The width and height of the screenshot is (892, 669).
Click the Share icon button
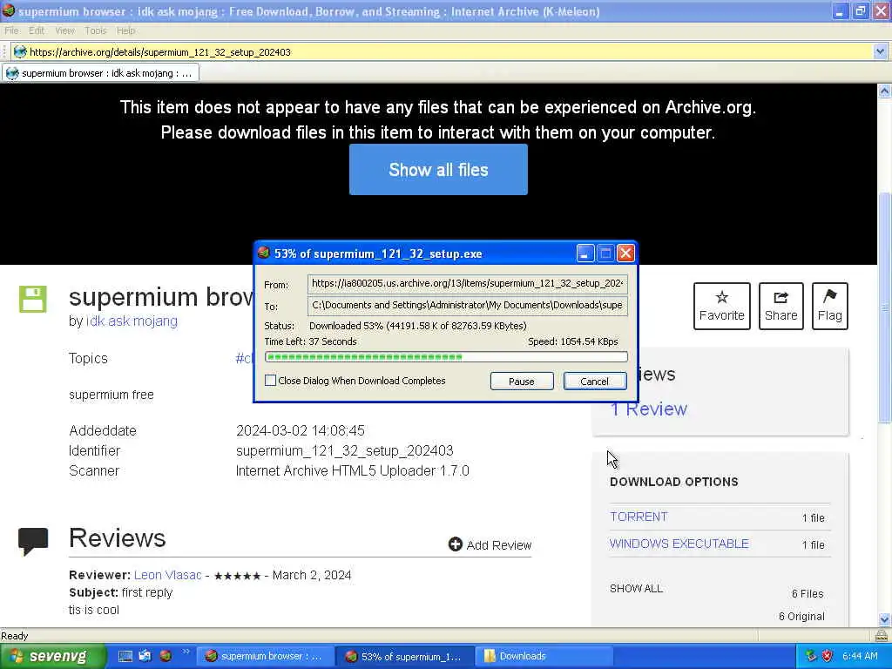780,306
